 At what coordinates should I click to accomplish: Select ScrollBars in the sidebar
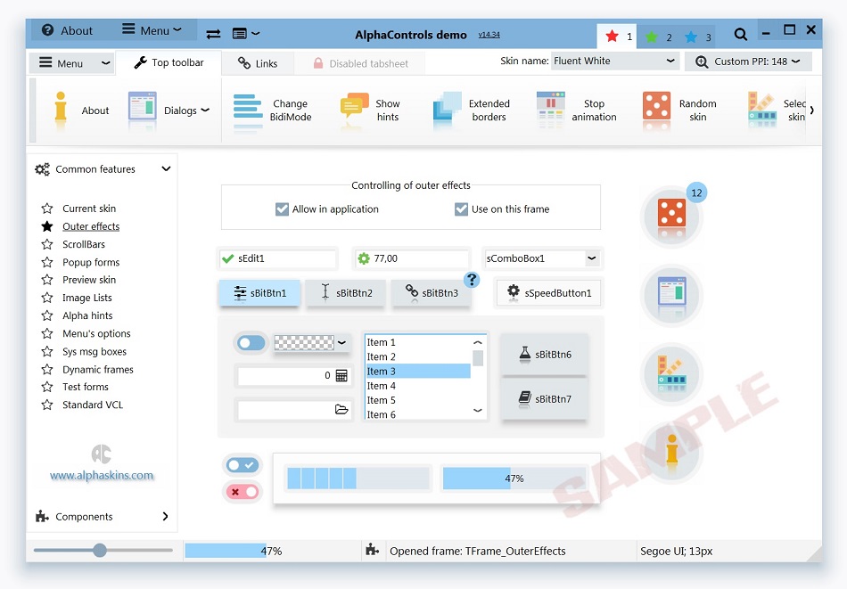pos(84,244)
